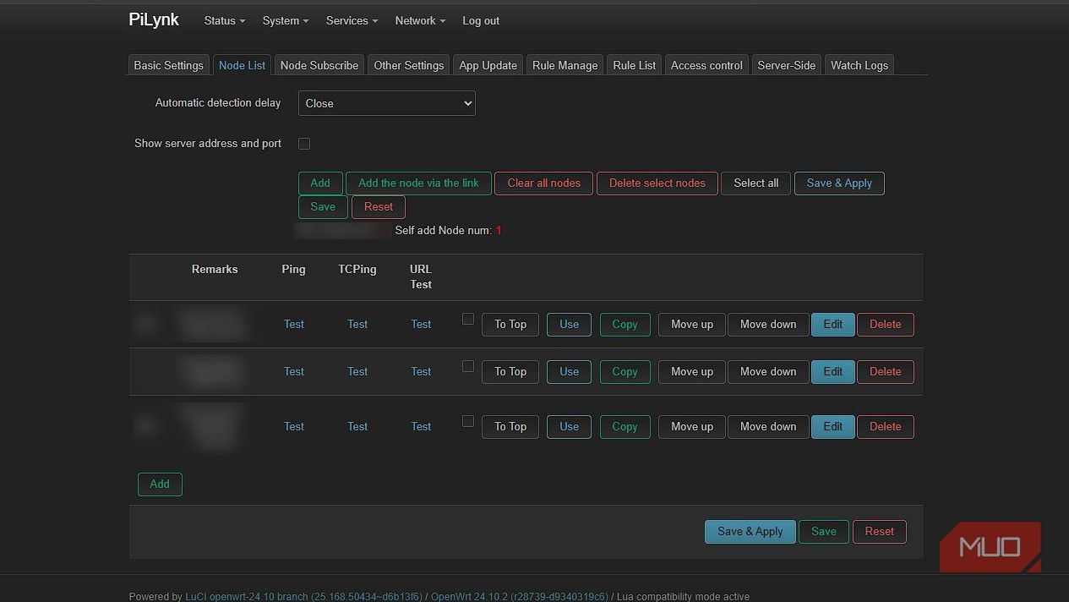Image resolution: width=1069 pixels, height=602 pixels.
Task: Open the Watch Logs tab
Action: [x=859, y=65]
